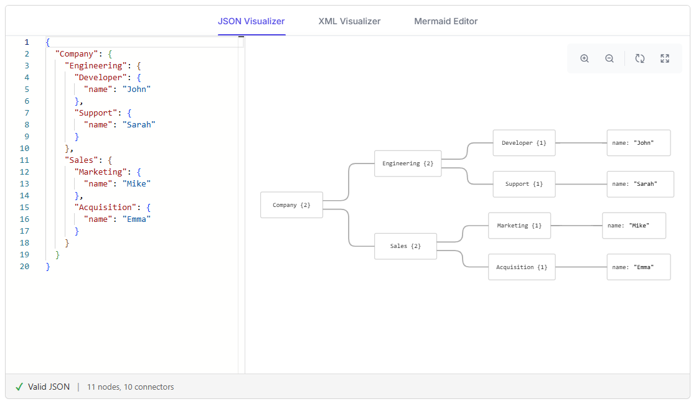Click the "Acquisition" key in code editor
696x404 pixels.
[x=105, y=208]
